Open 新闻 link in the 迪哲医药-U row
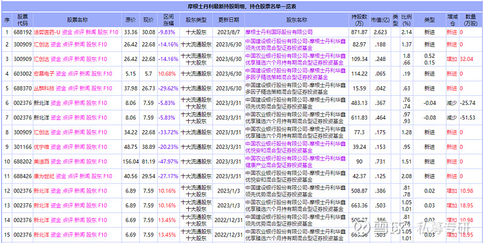The height and width of the screenshot is (243, 484). click(90, 32)
